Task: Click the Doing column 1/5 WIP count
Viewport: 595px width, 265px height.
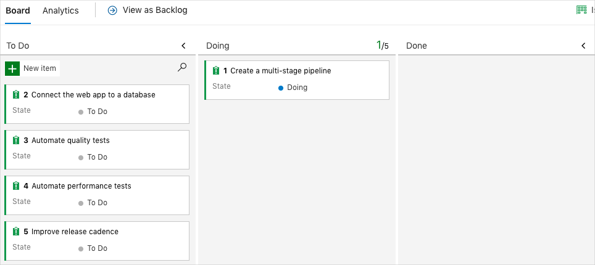Action: [383, 46]
